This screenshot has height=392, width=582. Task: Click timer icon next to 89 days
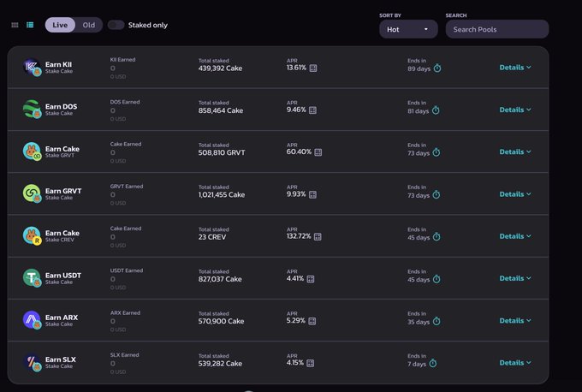pos(437,68)
